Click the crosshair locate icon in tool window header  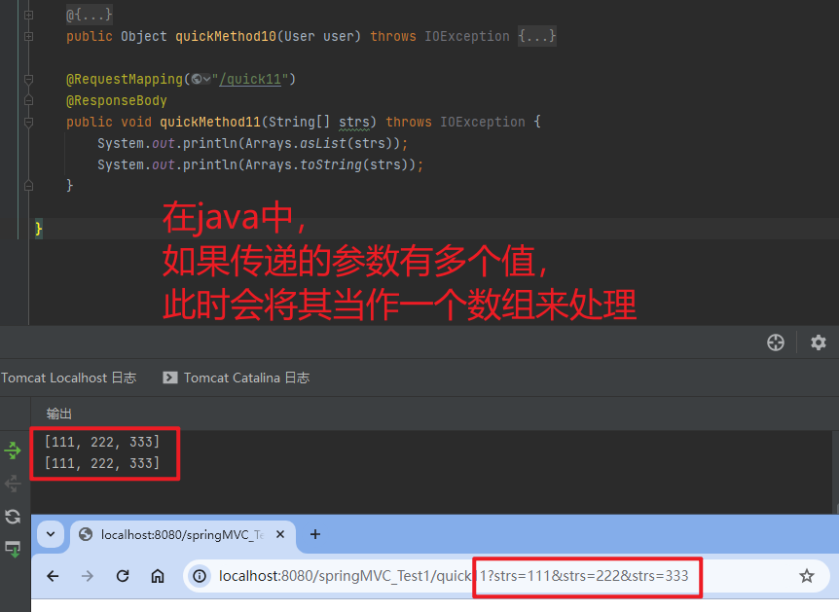776,342
